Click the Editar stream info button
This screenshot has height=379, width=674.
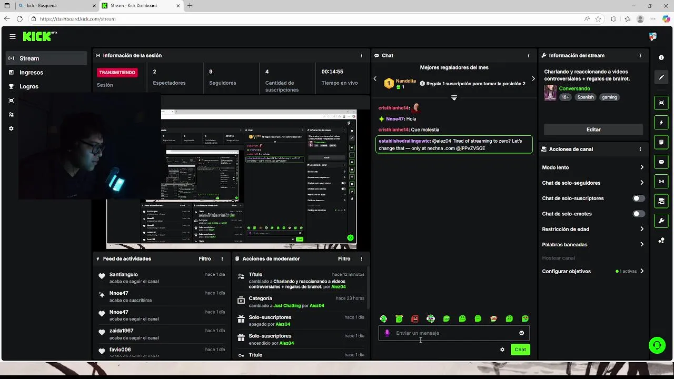[593, 129]
